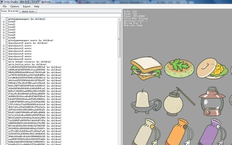232x145 pixels.
Task: Expand the level6 tree node
Action: pos(4,38)
